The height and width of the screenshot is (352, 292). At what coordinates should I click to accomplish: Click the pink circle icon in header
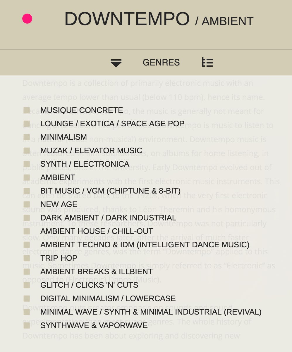pyautogui.click(x=27, y=19)
